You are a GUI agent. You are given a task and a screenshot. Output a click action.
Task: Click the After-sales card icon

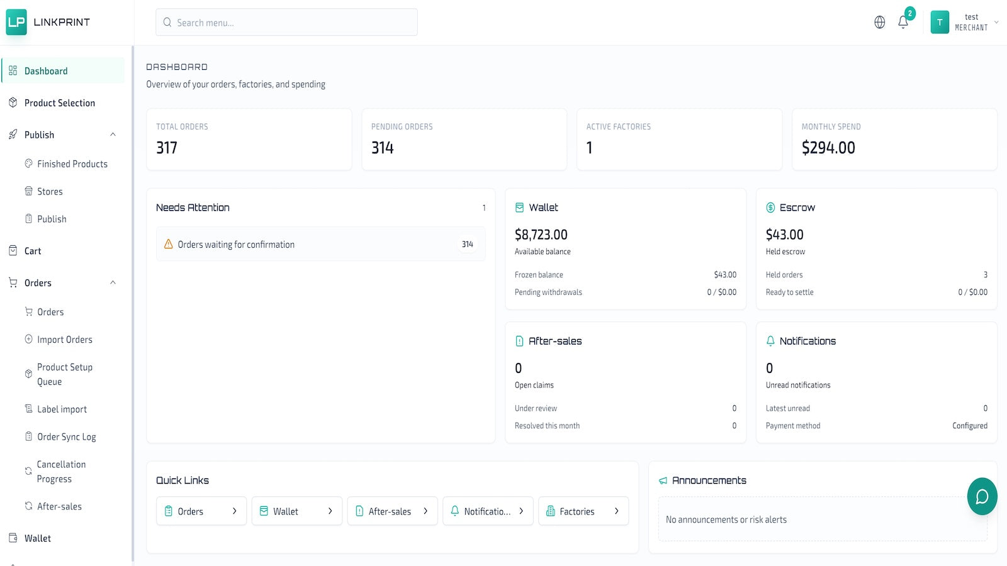tap(519, 341)
